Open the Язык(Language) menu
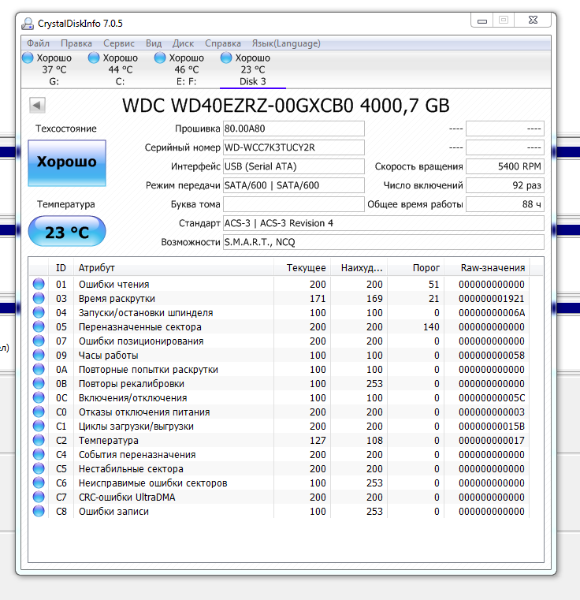Screen dimensions: 580x600 [286, 43]
